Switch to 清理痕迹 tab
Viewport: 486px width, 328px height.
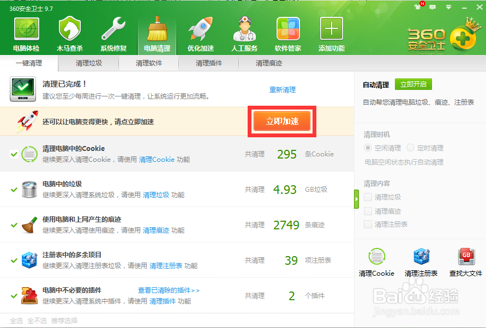[x=269, y=63]
